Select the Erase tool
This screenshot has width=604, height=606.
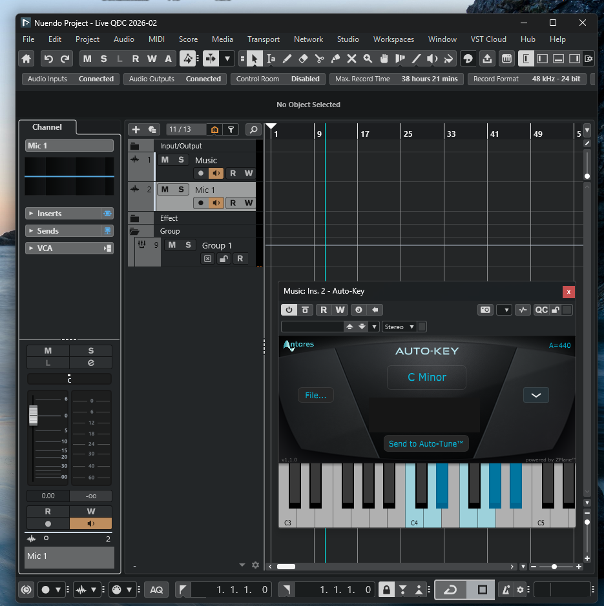[x=304, y=59]
